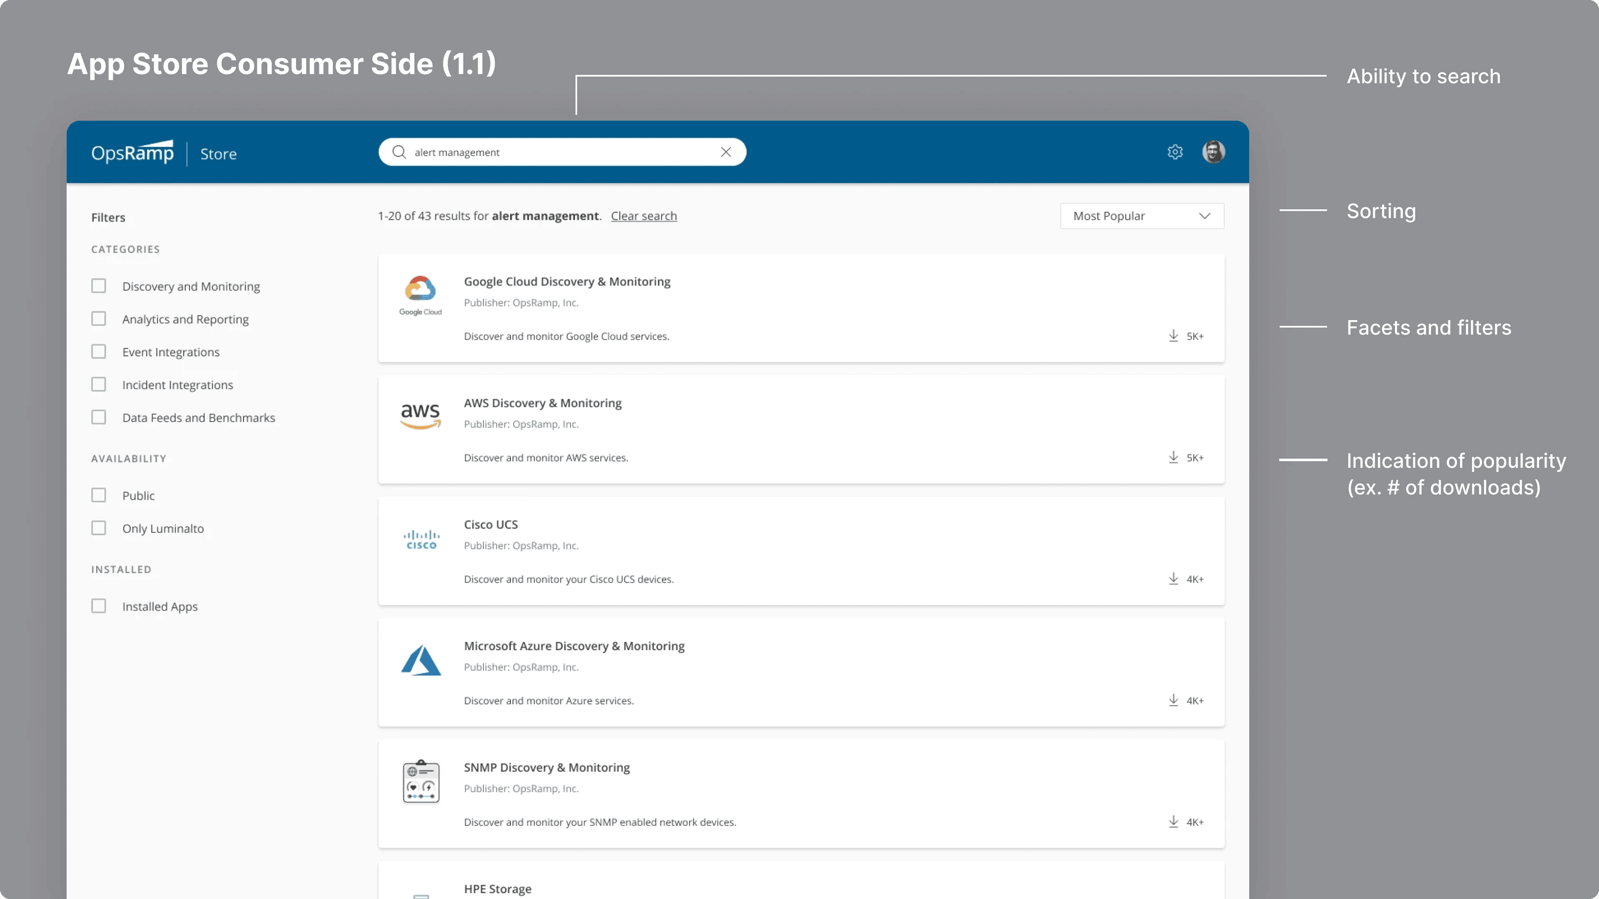This screenshot has width=1599, height=899.
Task: Enable the Only Luminalto filter
Action: coord(99,528)
